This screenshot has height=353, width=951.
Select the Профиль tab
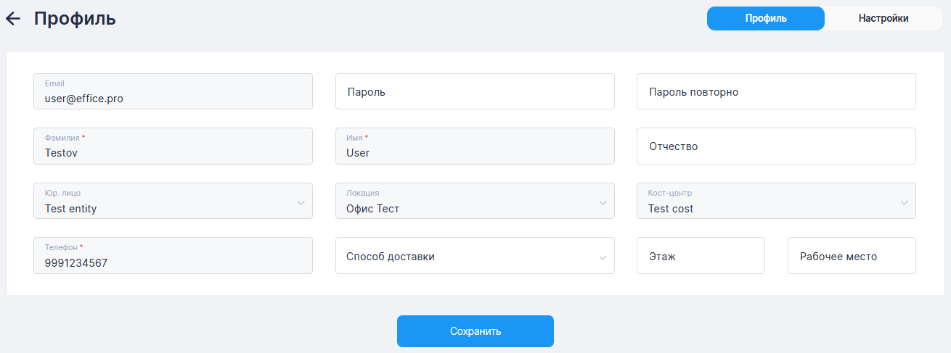(765, 19)
